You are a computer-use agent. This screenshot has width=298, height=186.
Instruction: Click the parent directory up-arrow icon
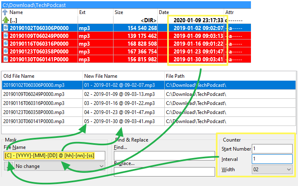(5, 20)
